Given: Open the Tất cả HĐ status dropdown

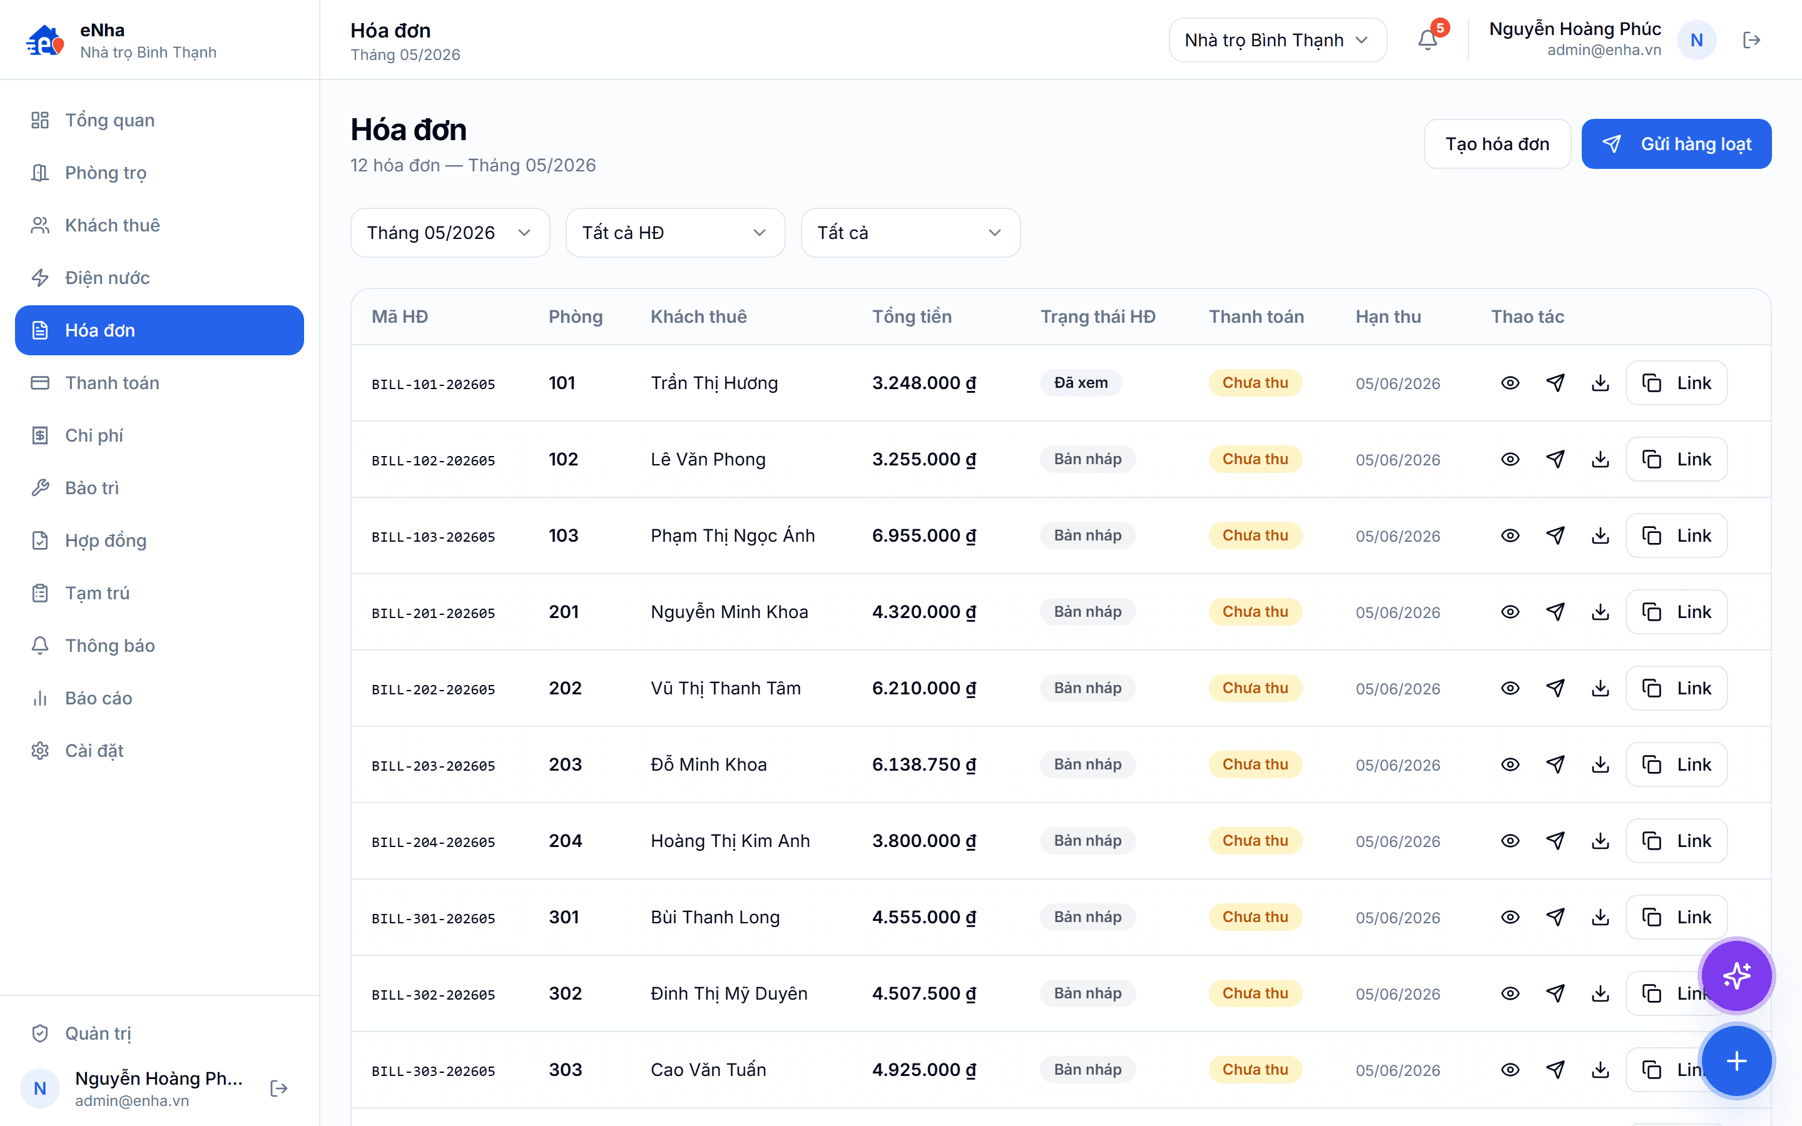Looking at the screenshot, I should [x=675, y=233].
